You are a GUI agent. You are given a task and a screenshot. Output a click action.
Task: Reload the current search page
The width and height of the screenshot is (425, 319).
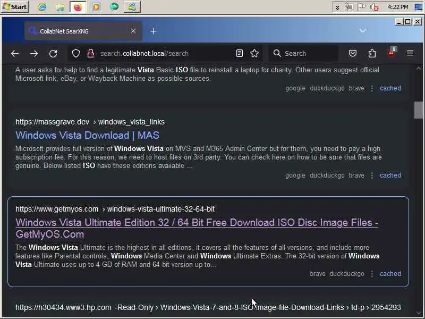(53, 54)
